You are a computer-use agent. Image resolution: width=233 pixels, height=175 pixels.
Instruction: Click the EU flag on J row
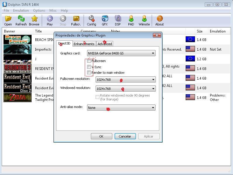190,59
